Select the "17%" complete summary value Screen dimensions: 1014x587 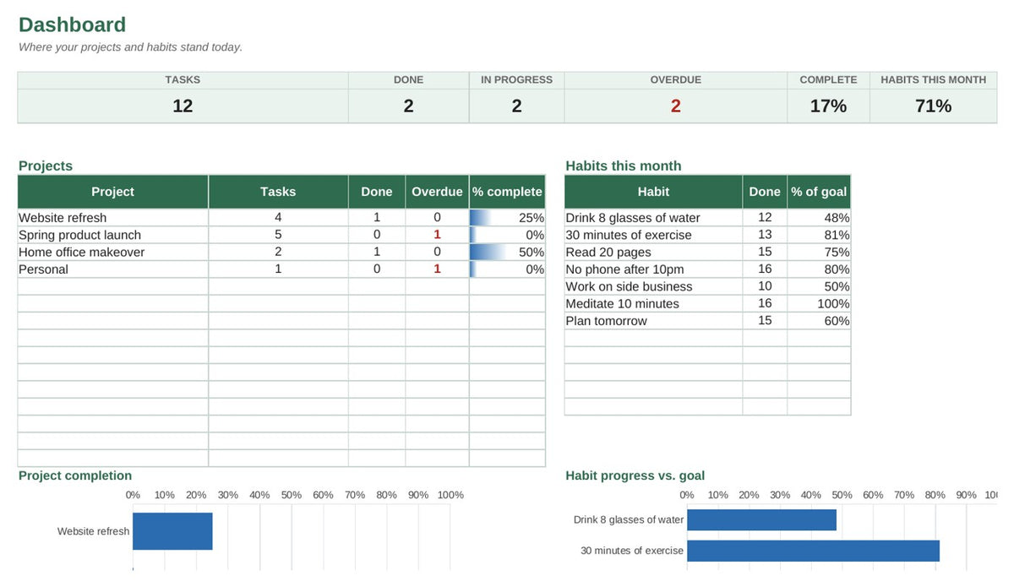click(x=828, y=106)
